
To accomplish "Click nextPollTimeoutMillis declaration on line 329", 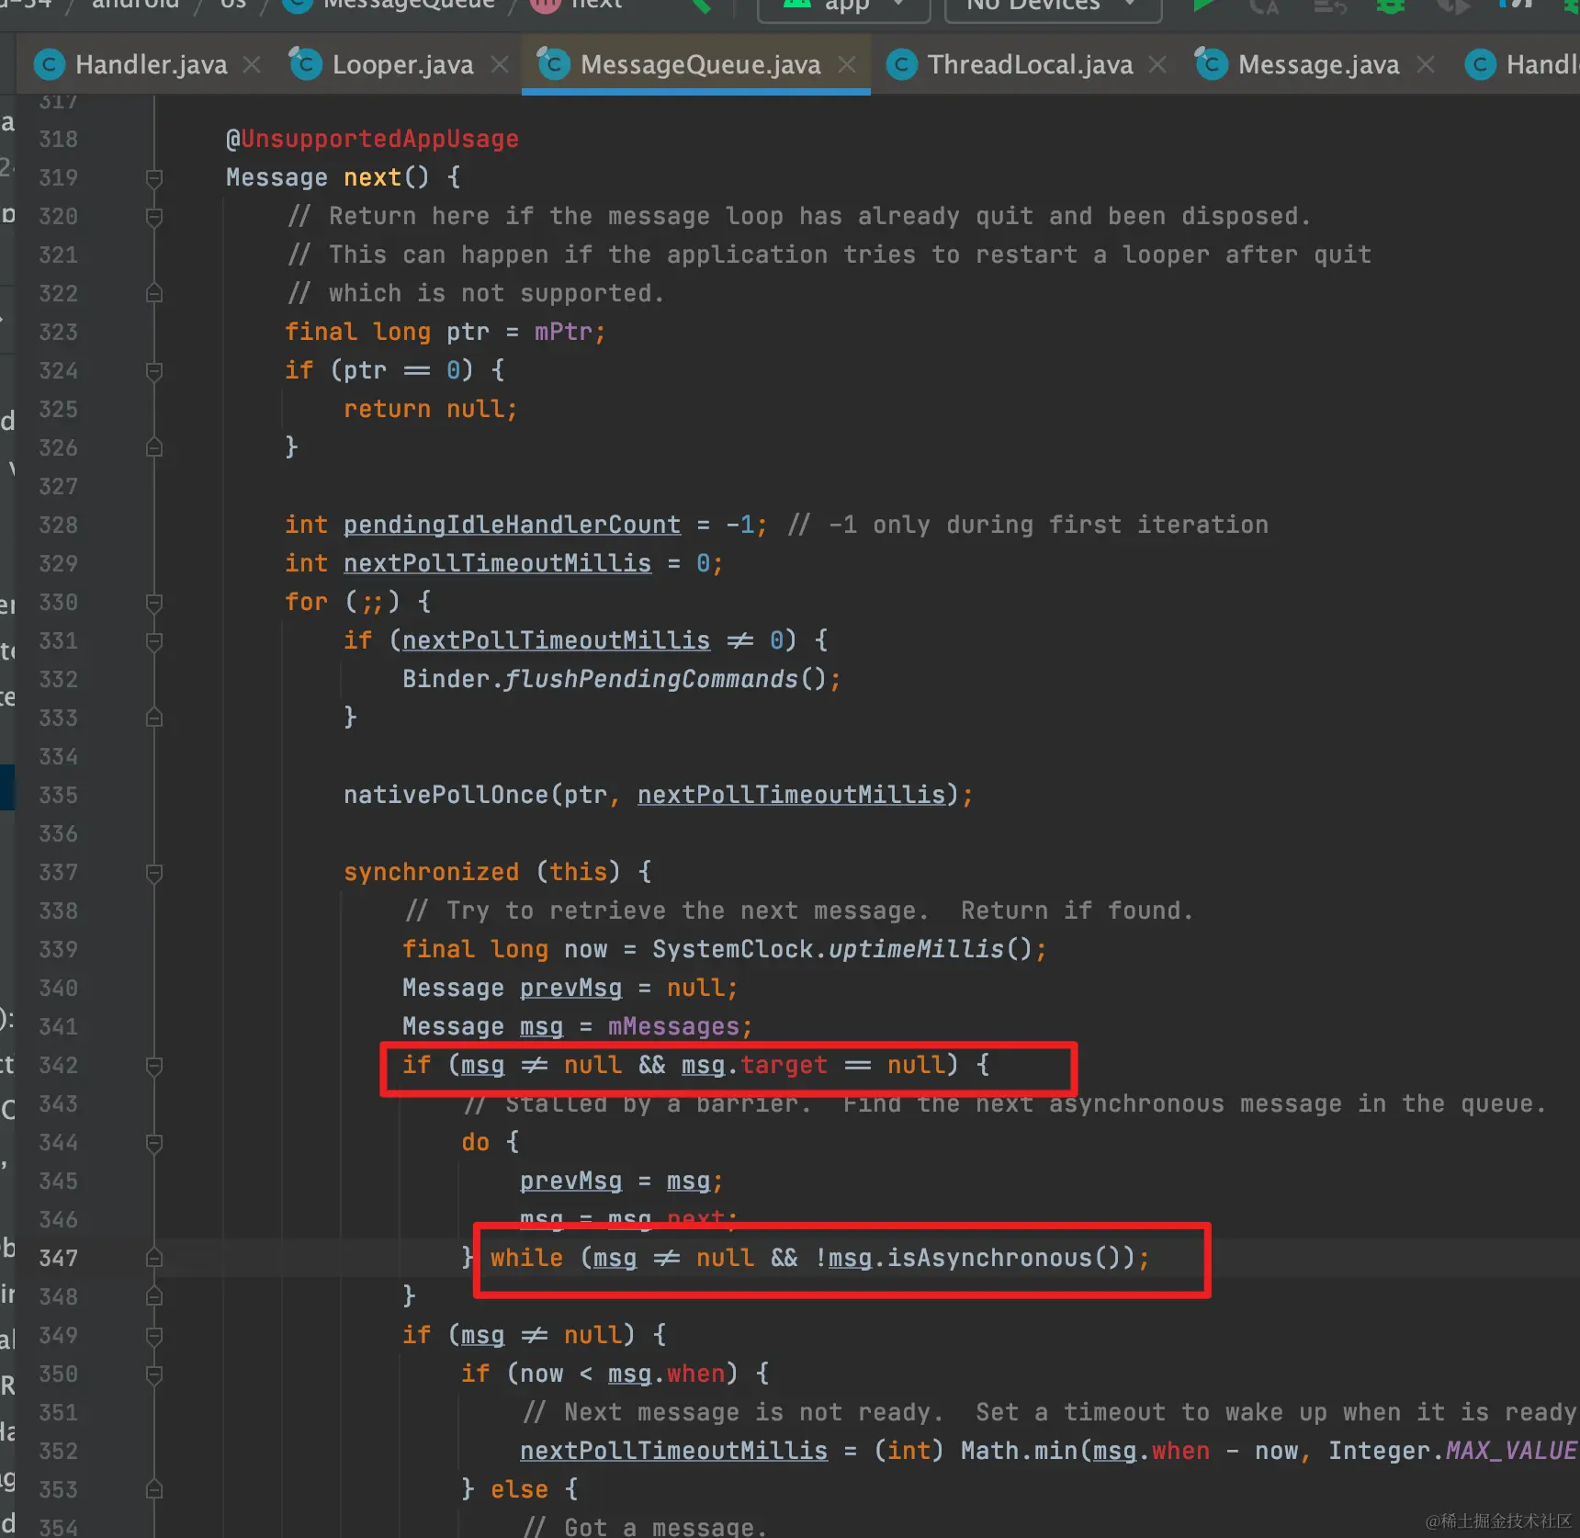I will click(497, 563).
